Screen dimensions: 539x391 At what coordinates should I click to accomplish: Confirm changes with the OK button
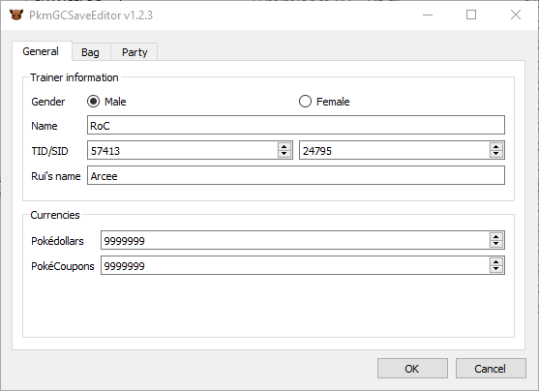click(x=412, y=369)
